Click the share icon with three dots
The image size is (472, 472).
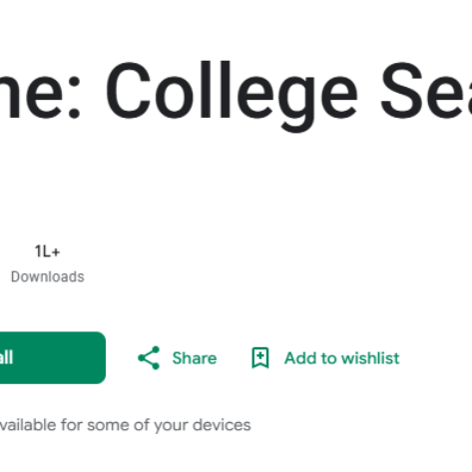point(149,358)
